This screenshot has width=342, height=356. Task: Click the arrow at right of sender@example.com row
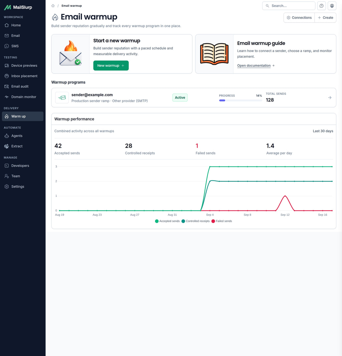[x=330, y=98]
